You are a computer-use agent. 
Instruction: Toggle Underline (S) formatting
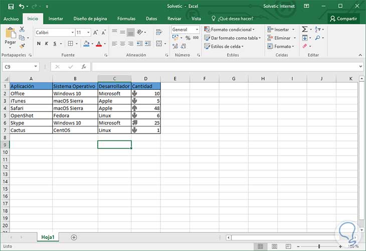tap(55, 44)
